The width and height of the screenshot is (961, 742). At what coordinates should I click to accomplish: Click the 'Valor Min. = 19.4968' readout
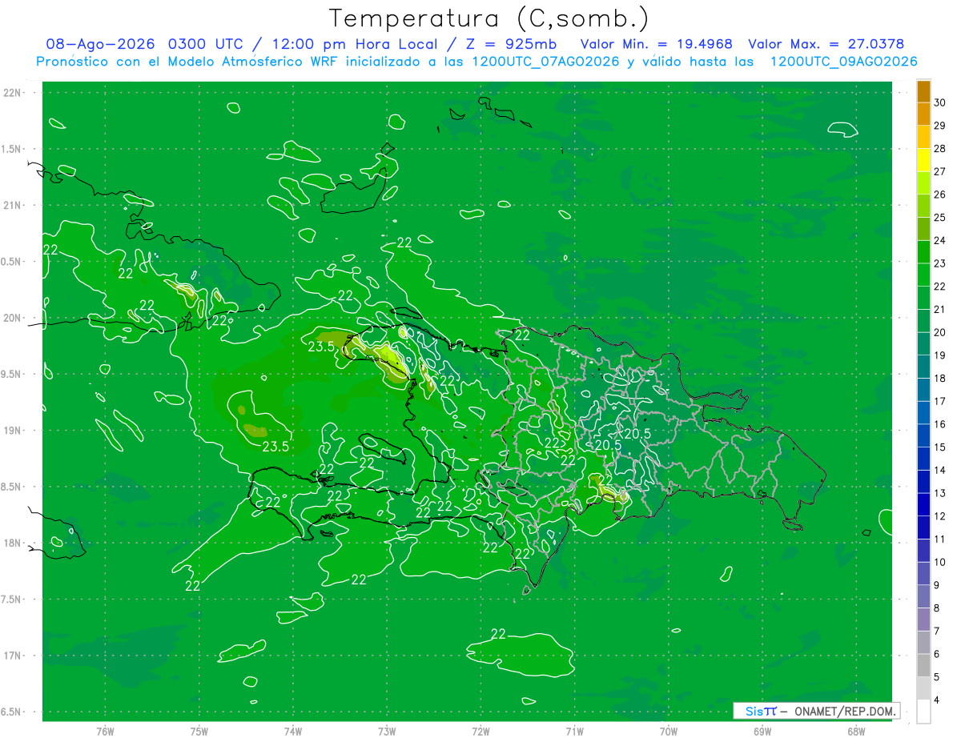(x=656, y=44)
